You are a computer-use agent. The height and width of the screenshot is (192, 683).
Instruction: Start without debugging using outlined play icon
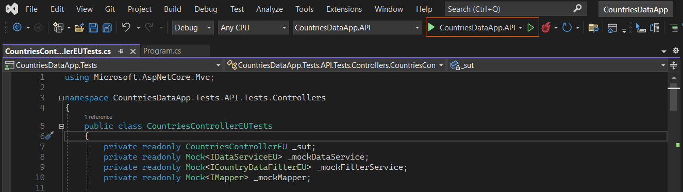coord(531,28)
